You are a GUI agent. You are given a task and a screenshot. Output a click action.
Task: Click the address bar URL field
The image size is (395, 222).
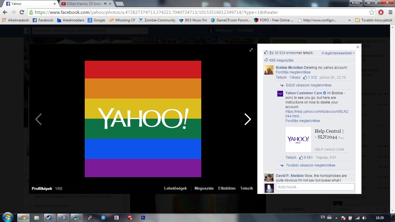click(200, 12)
